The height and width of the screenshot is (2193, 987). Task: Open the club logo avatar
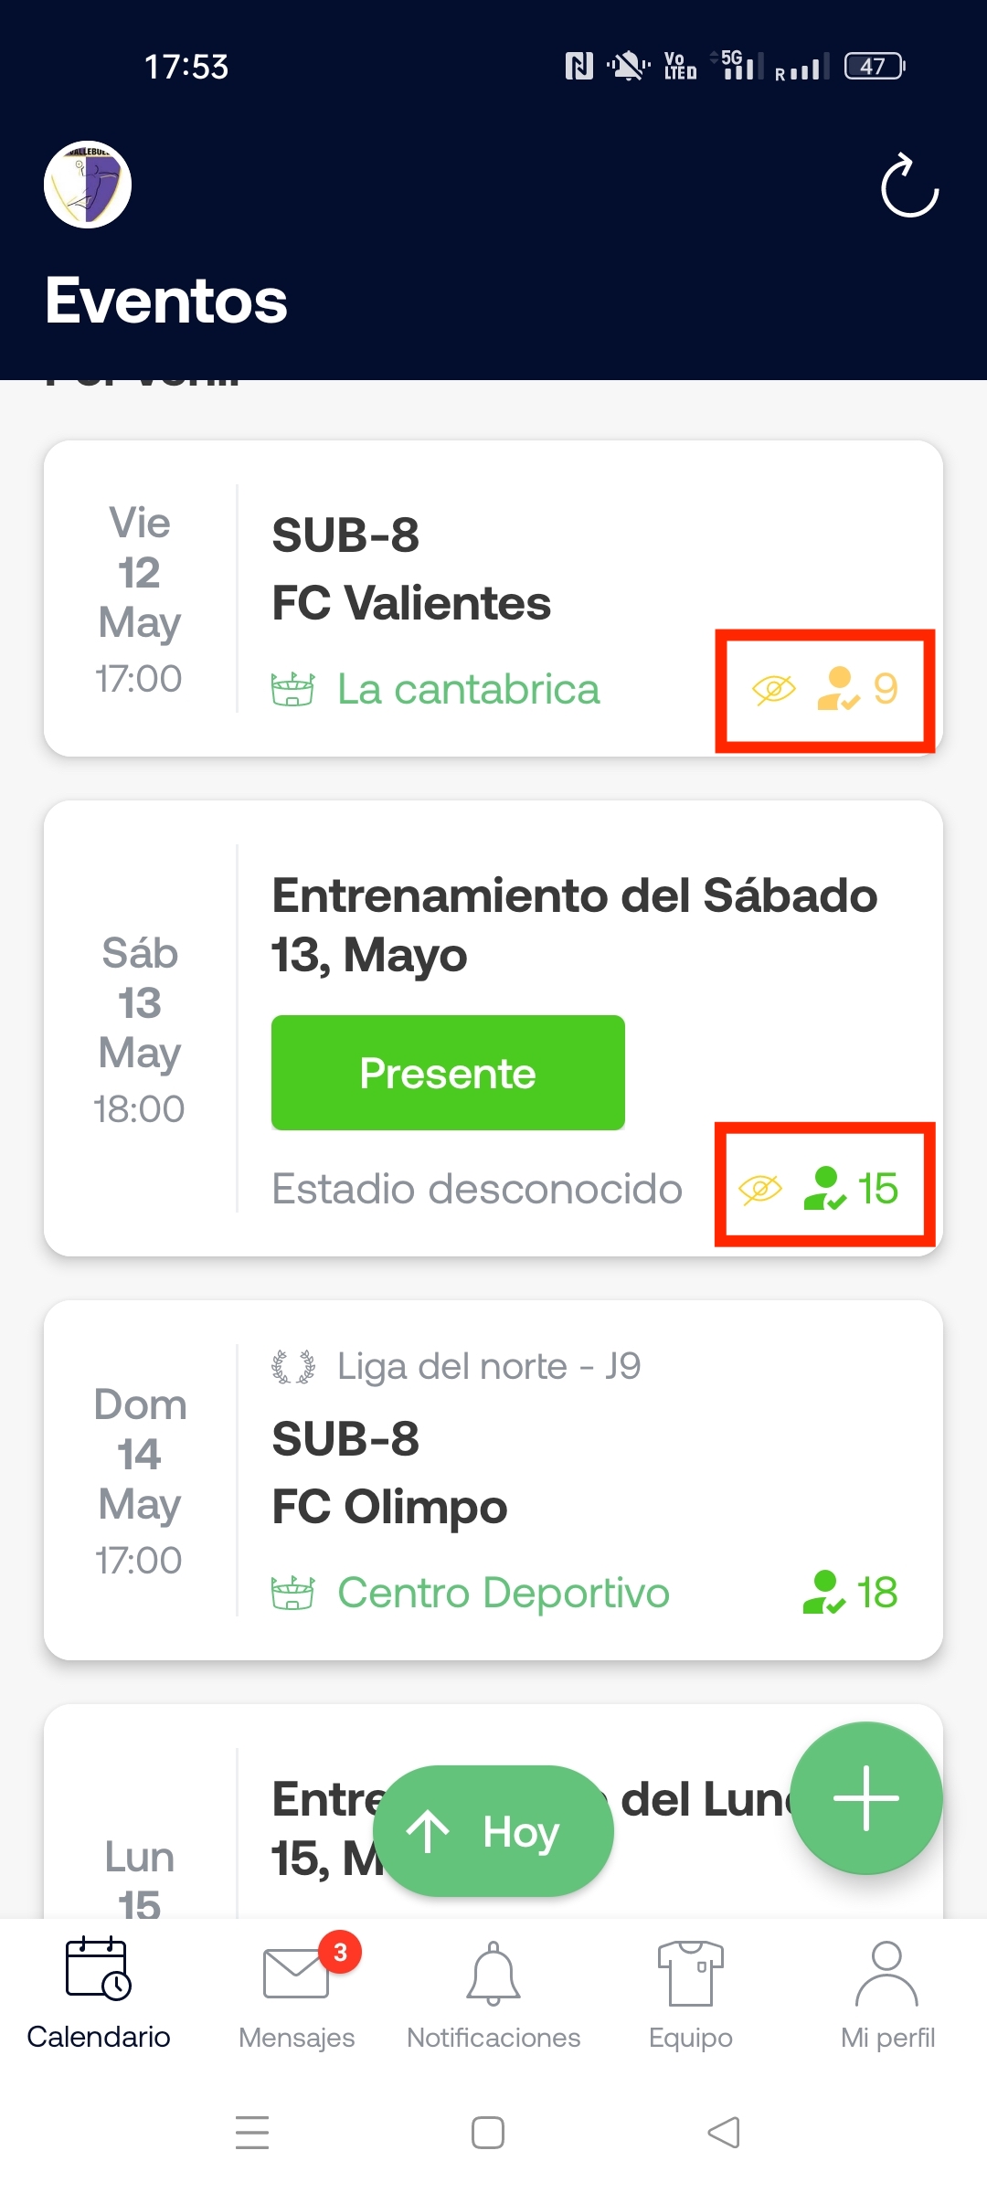(88, 185)
